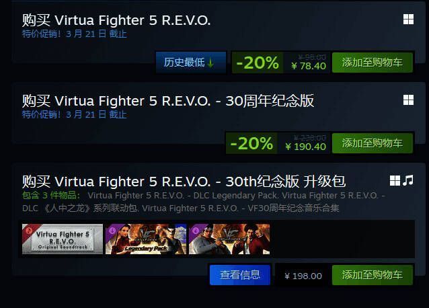Image resolution: width=429 pixels, height=308 pixels.
Task: Click the music note soundtrack icon
Action: pos(408,180)
